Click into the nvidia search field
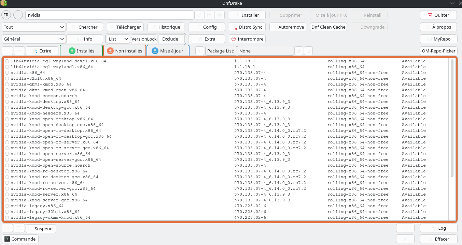The image size is (462, 245). [x=109, y=15]
